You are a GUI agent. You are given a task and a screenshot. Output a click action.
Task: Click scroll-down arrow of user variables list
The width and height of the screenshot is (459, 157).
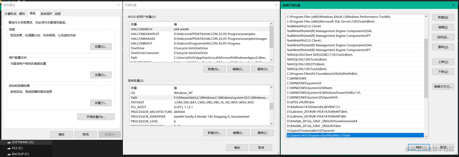271,60
